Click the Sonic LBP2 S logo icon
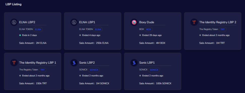Viewport: 245px width, 93px height. pyautogui.click(x=74, y=63)
